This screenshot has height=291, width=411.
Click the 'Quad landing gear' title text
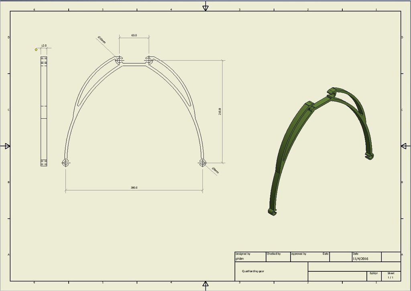coord(253,271)
